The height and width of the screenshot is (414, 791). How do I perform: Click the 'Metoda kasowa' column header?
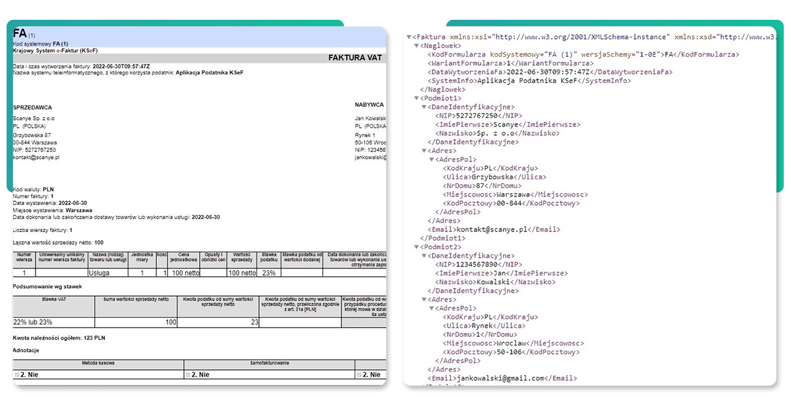point(98,363)
